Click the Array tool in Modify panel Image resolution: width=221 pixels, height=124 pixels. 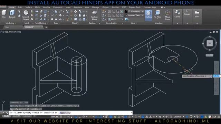point(84,19)
